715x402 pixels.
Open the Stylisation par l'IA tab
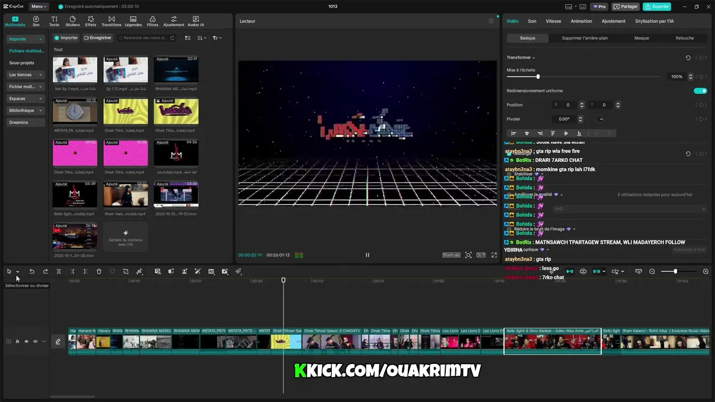(x=654, y=21)
